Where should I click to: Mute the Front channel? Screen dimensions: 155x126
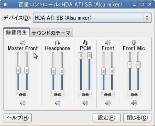[x=108, y=103]
